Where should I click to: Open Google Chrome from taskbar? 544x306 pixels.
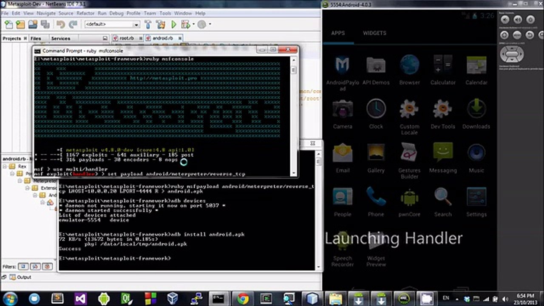pos(243,298)
